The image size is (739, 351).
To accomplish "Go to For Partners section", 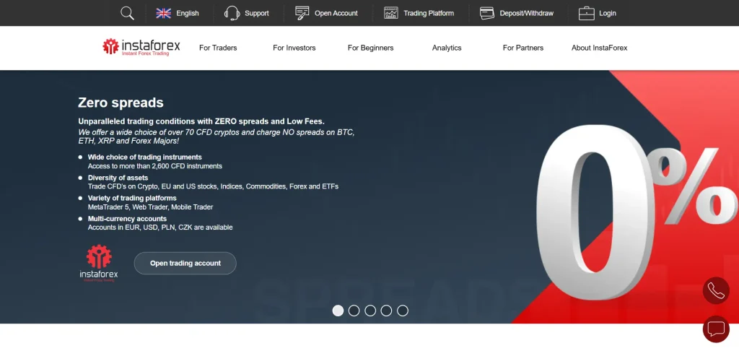I will 522,48.
